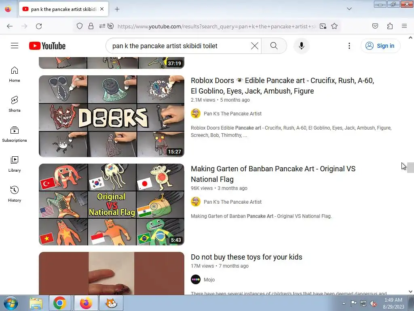Play the Original VS National Flag thumbnail
This screenshot has height=311, width=414.
point(112,204)
